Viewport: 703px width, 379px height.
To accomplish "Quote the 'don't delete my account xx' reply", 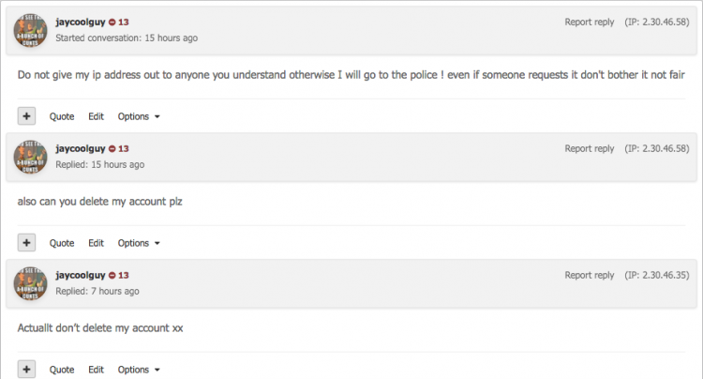I will (62, 370).
